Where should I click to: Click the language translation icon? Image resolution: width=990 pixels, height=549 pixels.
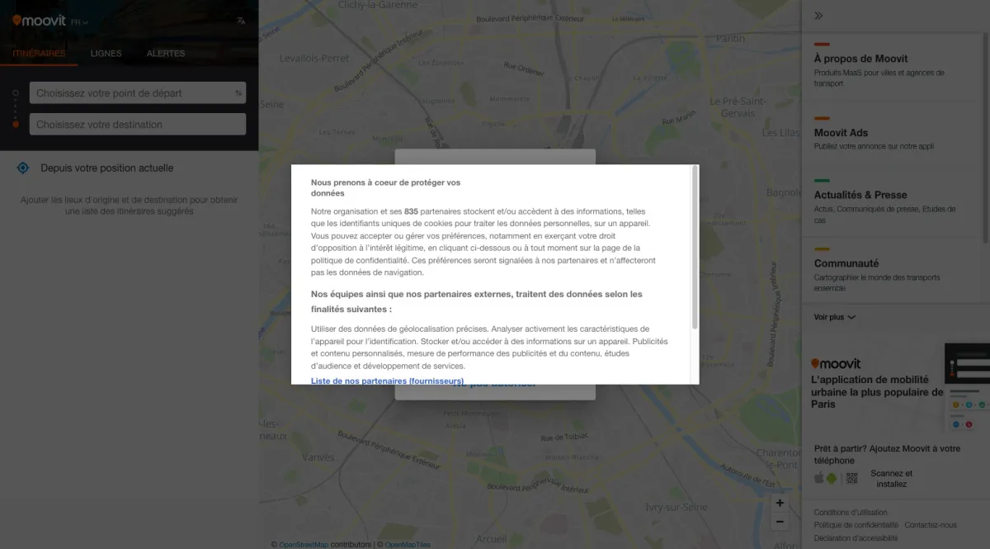tap(241, 21)
